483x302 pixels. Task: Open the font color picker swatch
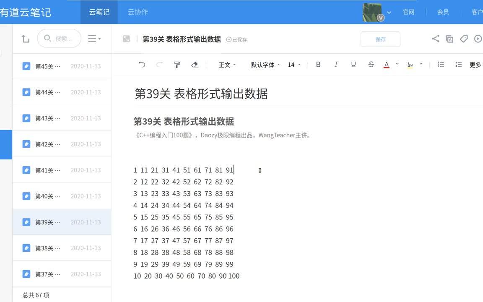click(386, 64)
